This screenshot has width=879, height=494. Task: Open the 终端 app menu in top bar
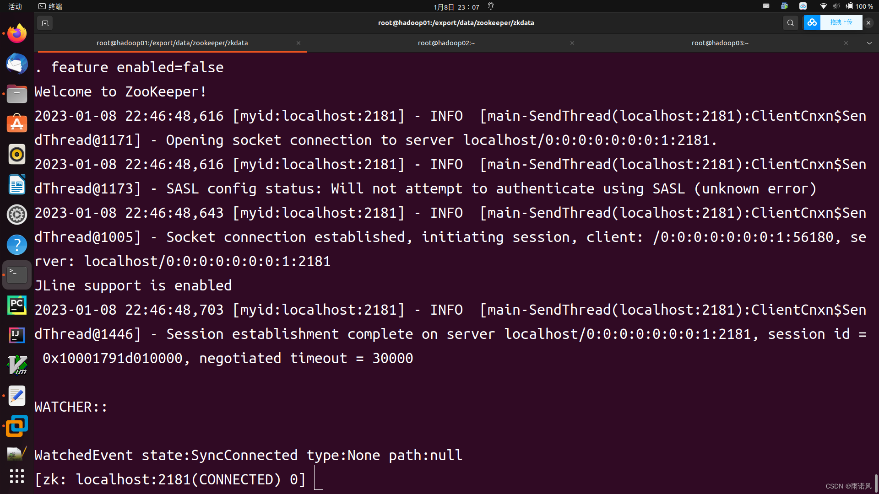(50, 6)
